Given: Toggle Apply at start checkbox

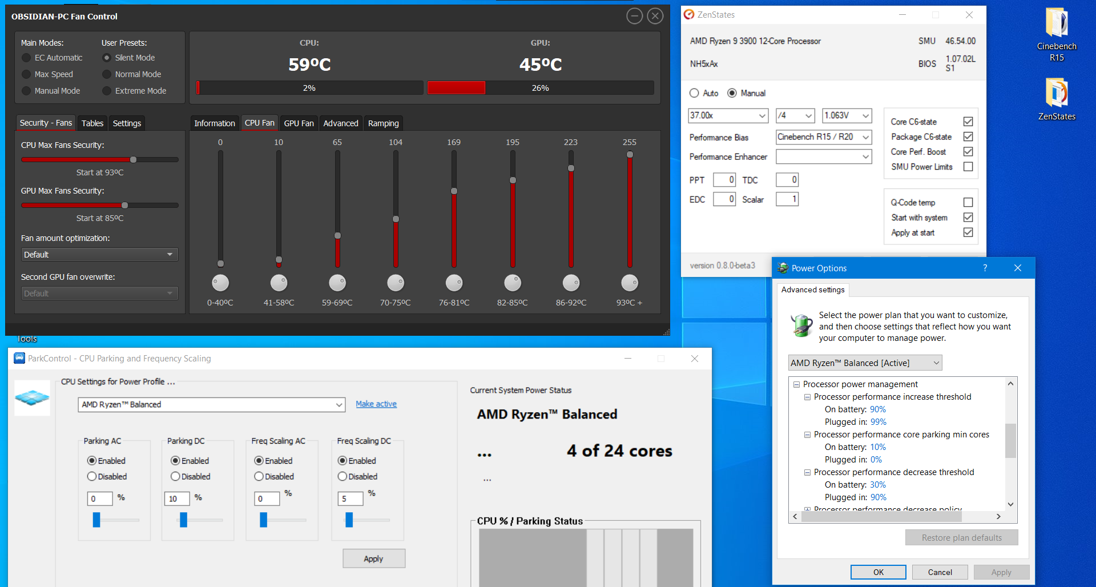Looking at the screenshot, I should [968, 232].
